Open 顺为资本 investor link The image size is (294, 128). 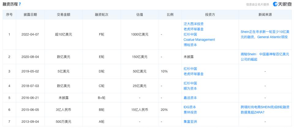(190, 88)
